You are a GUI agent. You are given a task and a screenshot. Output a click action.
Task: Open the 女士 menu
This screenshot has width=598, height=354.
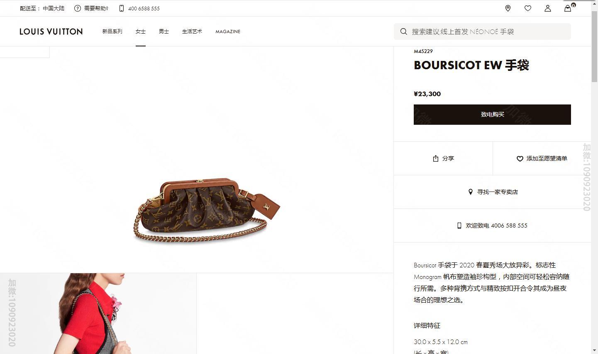tap(141, 32)
